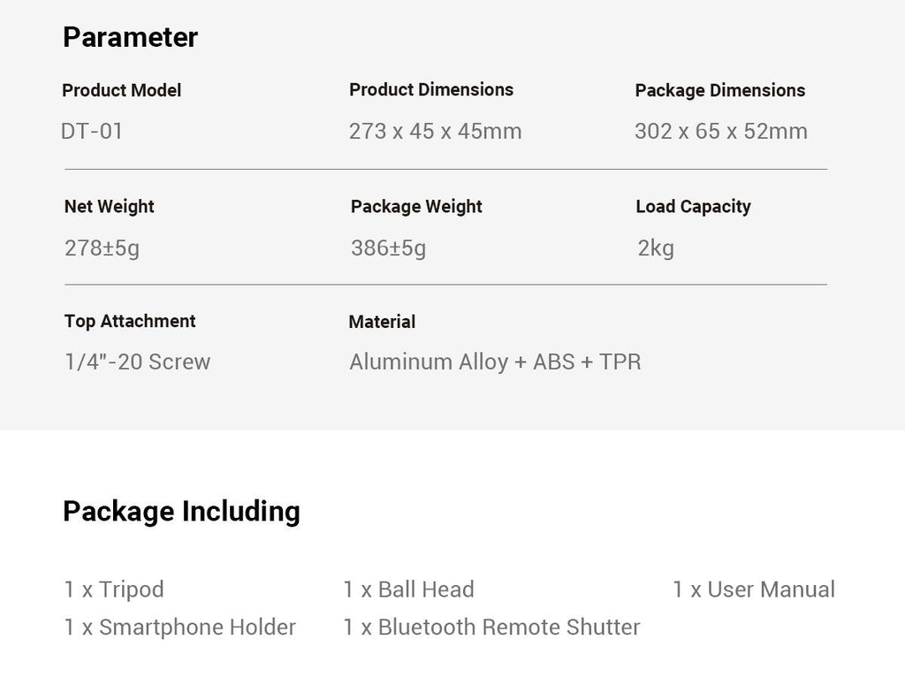This screenshot has width=905, height=677.
Task: Click the 386±5g package weight value
Action: [389, 248]
